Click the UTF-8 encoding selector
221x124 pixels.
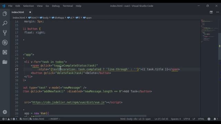click(186, 119)
